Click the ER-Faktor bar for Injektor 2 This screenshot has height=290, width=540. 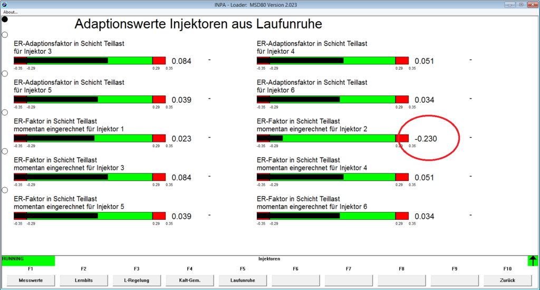pos(332,138)
